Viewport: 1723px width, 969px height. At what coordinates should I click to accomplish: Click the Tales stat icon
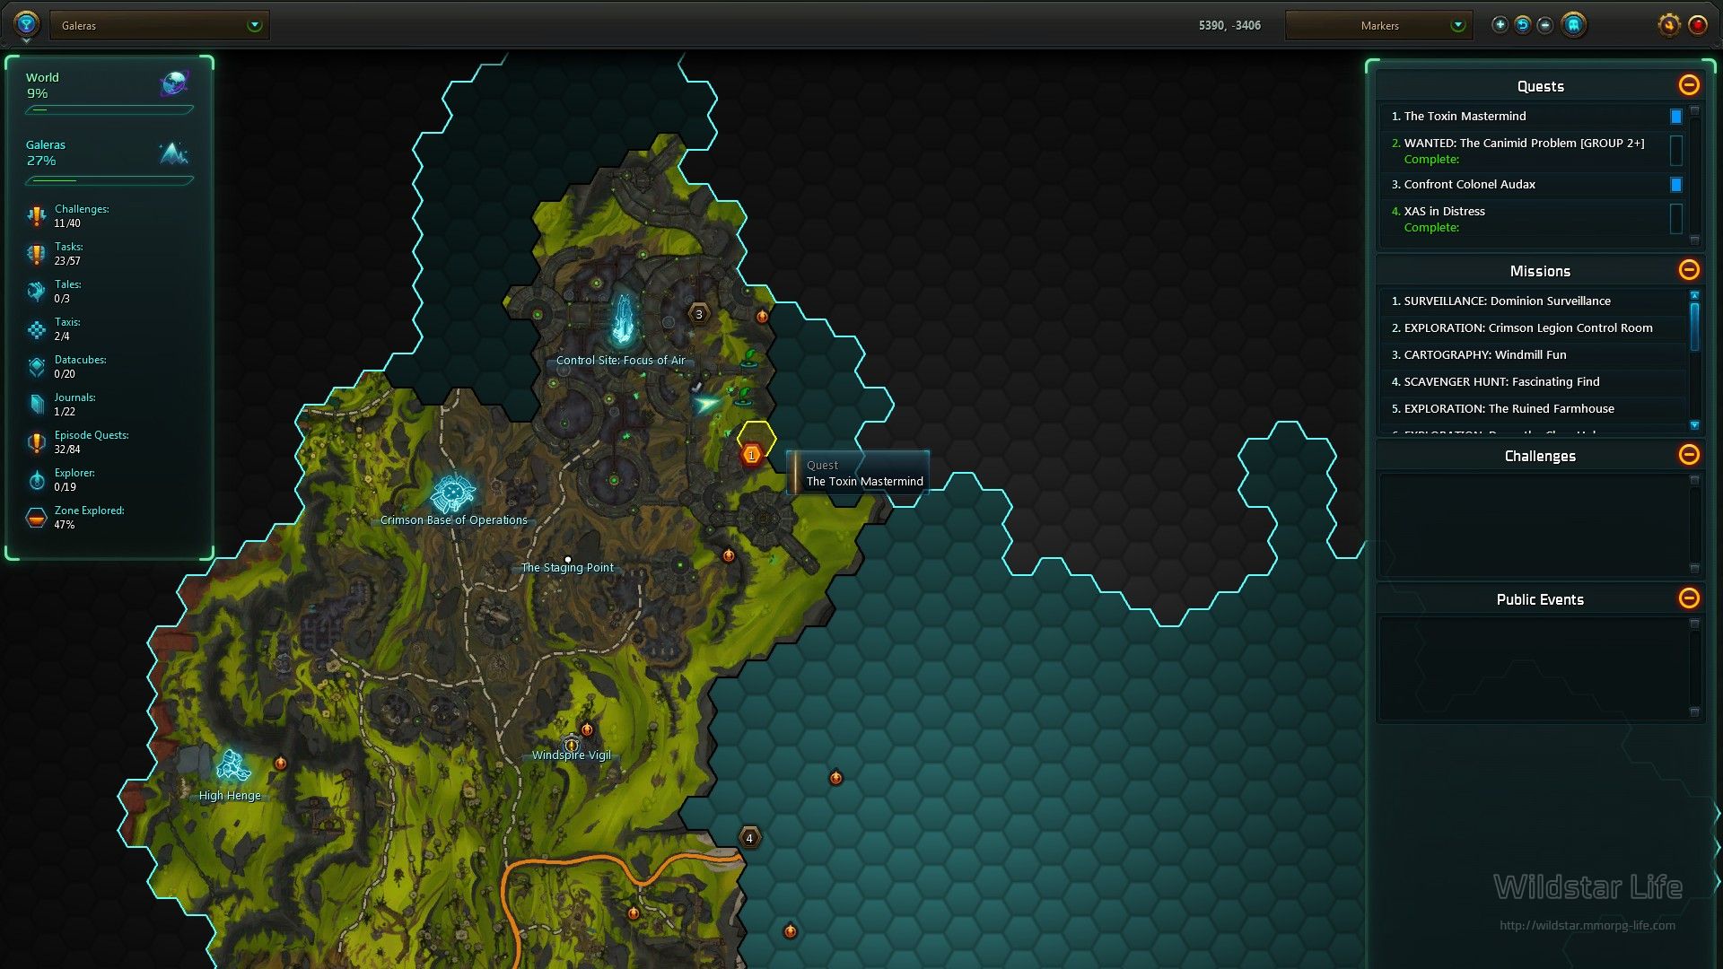(36, 292)
